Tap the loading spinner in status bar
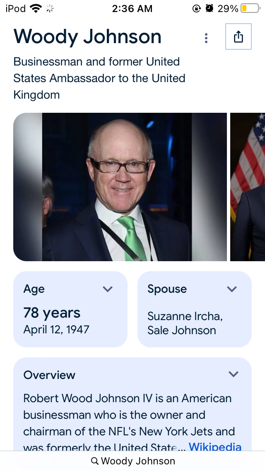 coord(50,9)
